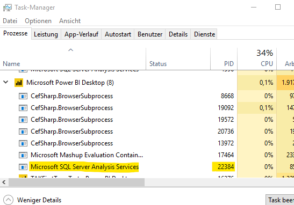
Task: Open the Ansicht menu
Action: coord(70,21)
